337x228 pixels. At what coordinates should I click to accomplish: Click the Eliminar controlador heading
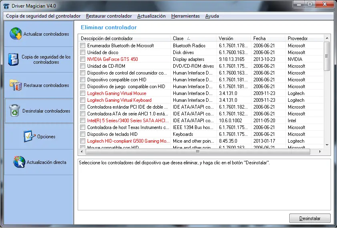[x=108, y=27]
